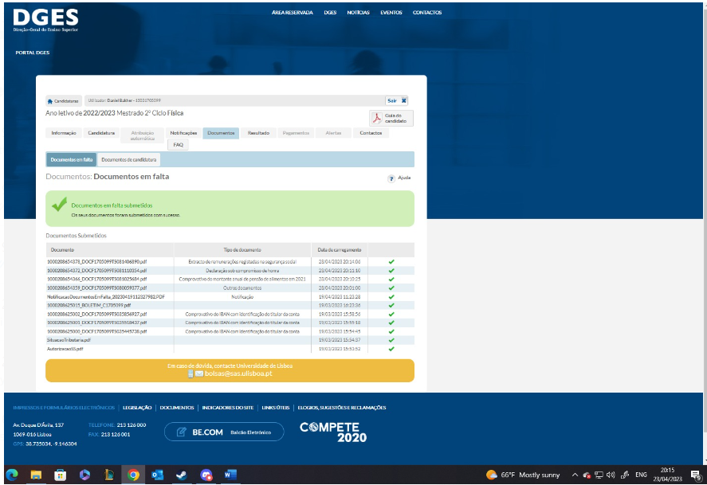Switch to the Informação tab

[x=64, y=133]
